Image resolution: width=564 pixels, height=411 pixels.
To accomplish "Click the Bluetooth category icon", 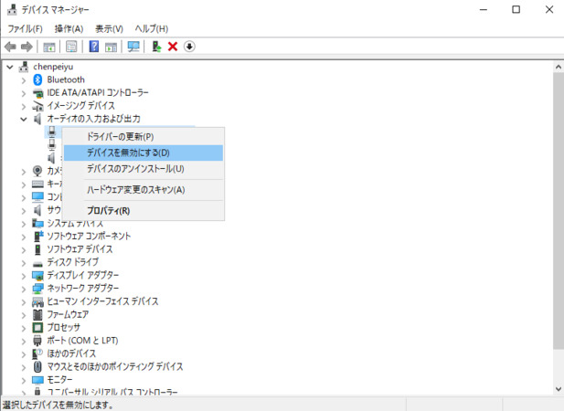I will [37, 79].
